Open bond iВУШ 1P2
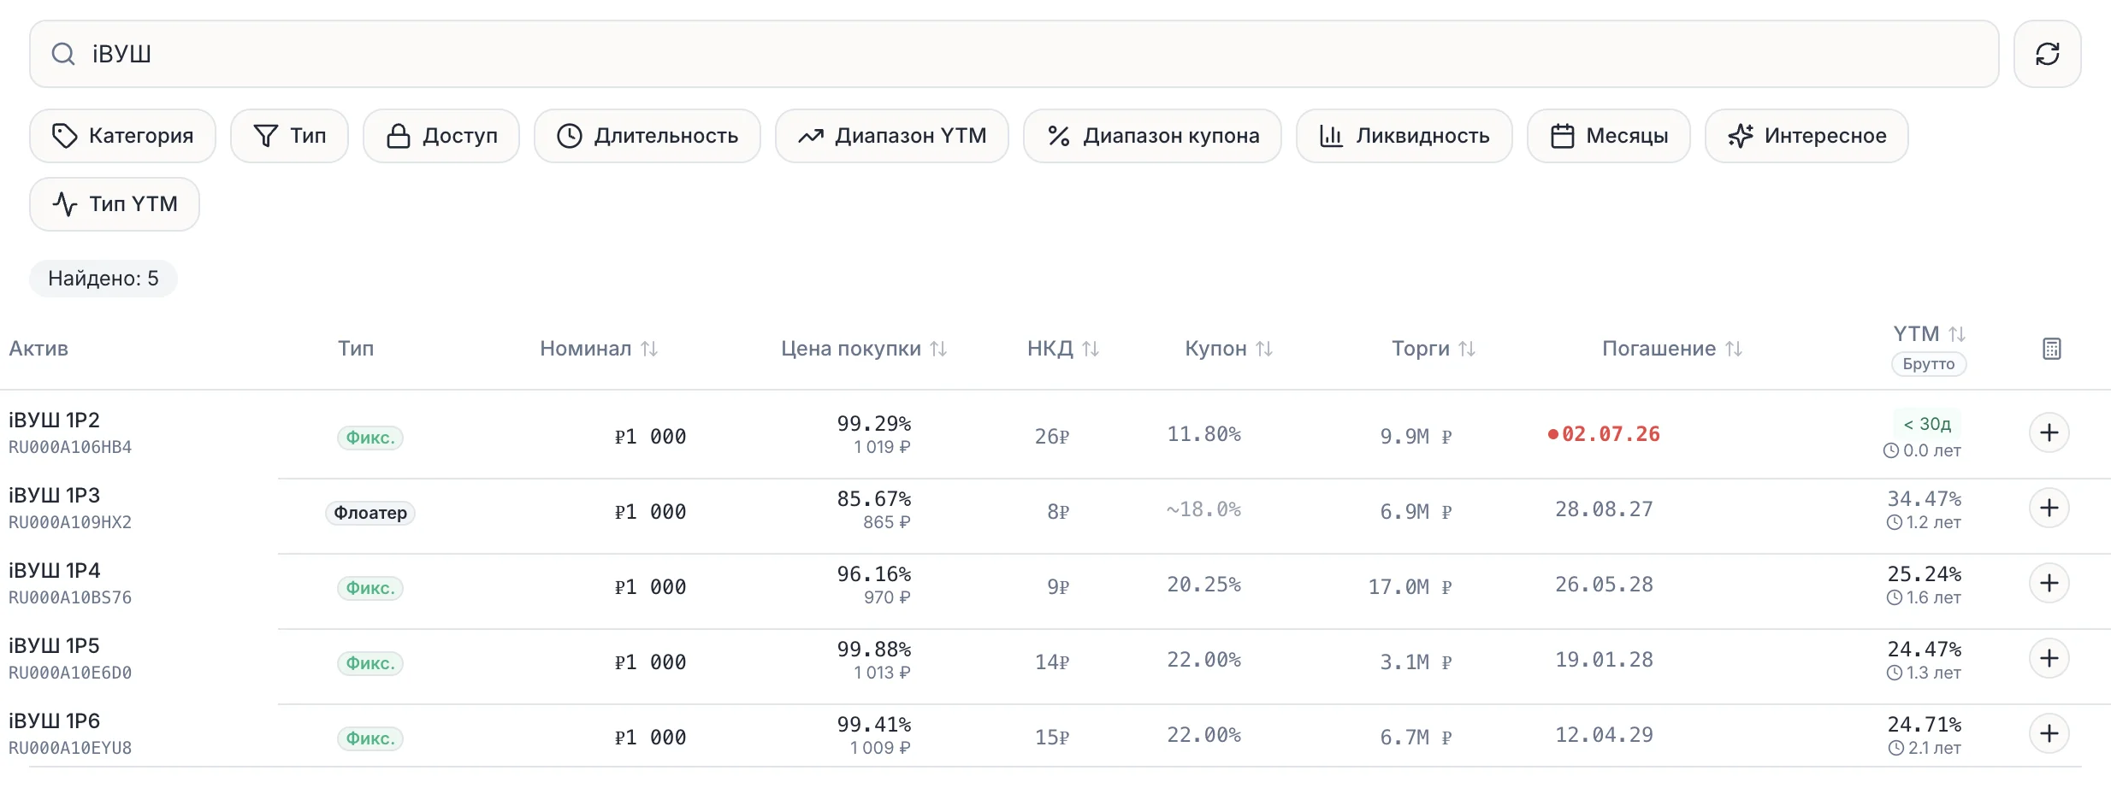This screenshot has width=2111, height=788. point(55,420)
